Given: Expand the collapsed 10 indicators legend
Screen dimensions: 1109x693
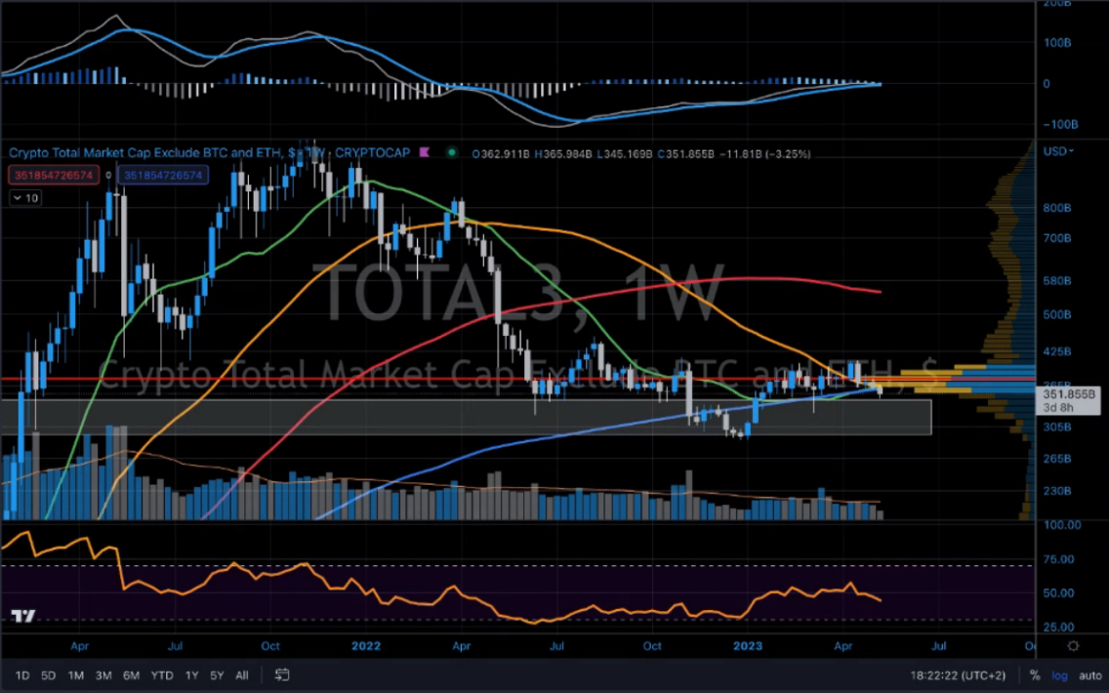Looking at the screenshot, I should (x=25, y=198).
